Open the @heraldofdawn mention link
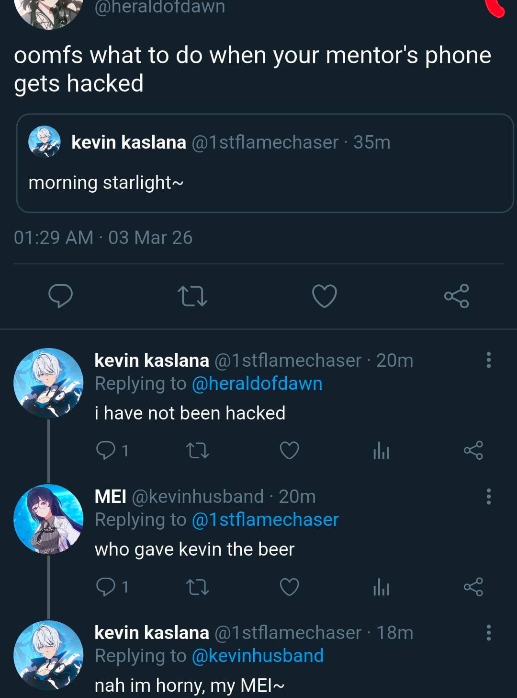517x698 pixels. 257,384
